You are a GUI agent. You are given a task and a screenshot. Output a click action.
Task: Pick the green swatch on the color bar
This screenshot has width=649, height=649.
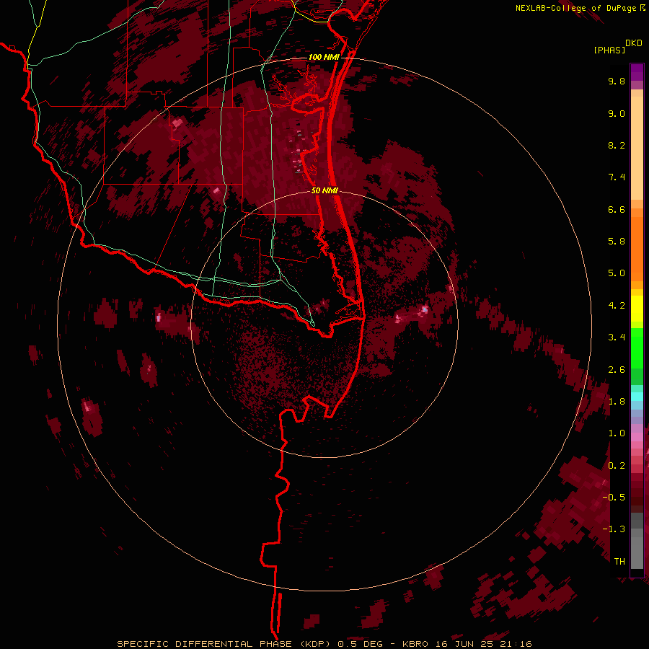637,348
